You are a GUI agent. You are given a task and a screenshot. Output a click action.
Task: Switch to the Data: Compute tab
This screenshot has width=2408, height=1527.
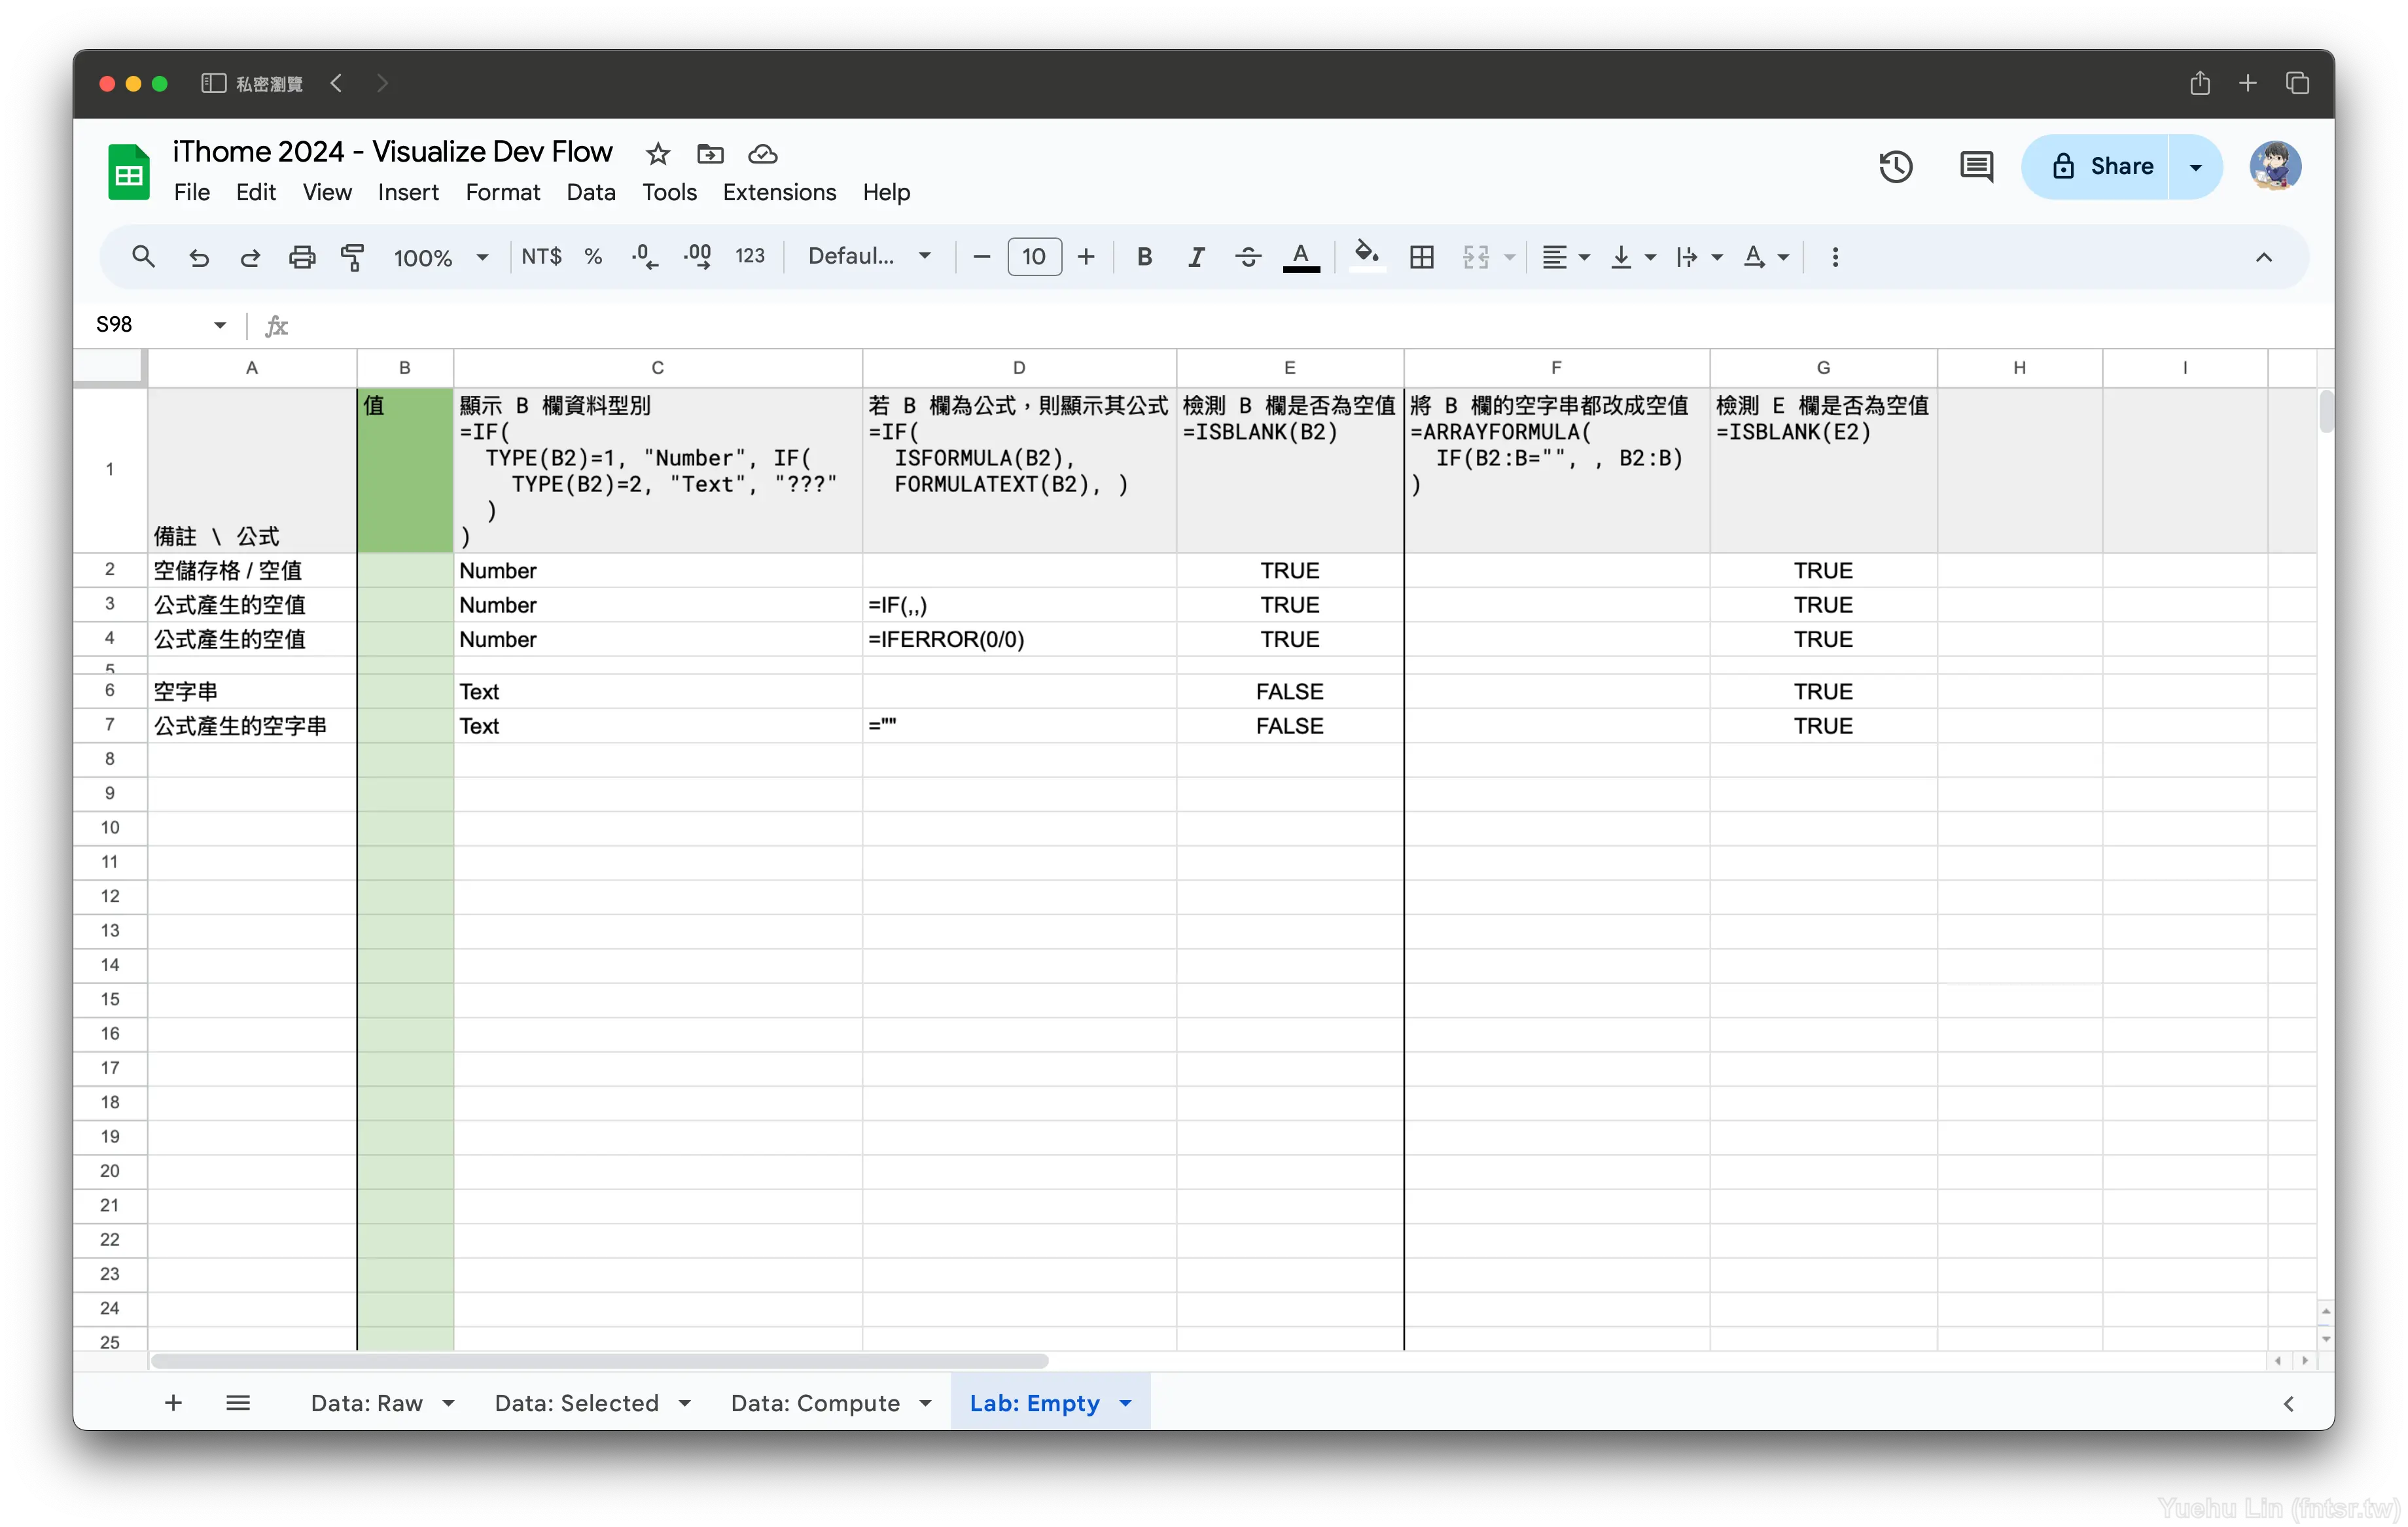815,1403
